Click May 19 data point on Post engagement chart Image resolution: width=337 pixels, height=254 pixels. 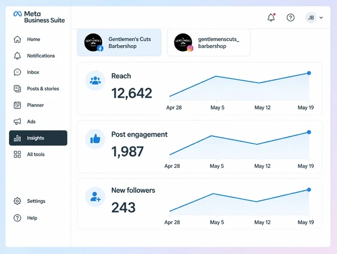309,132
